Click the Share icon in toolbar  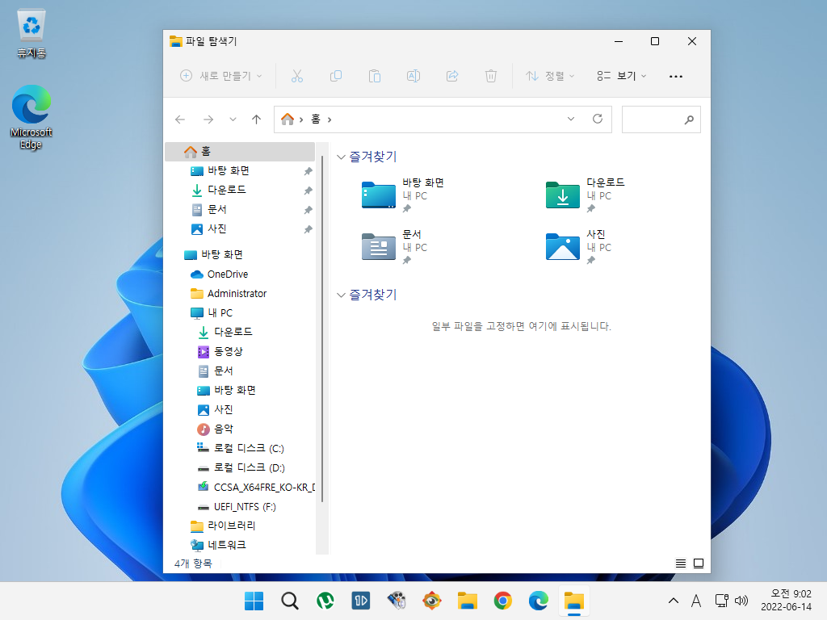tap(452, 76)
